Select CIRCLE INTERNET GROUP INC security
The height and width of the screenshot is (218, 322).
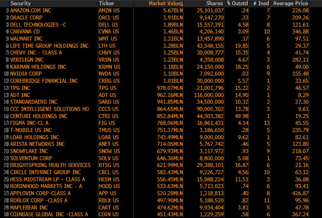tap(45, 172)
